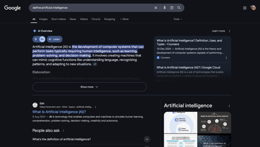This screenshot has height=147, width=260.
Task: Click the Google logo
Action: 12,8
